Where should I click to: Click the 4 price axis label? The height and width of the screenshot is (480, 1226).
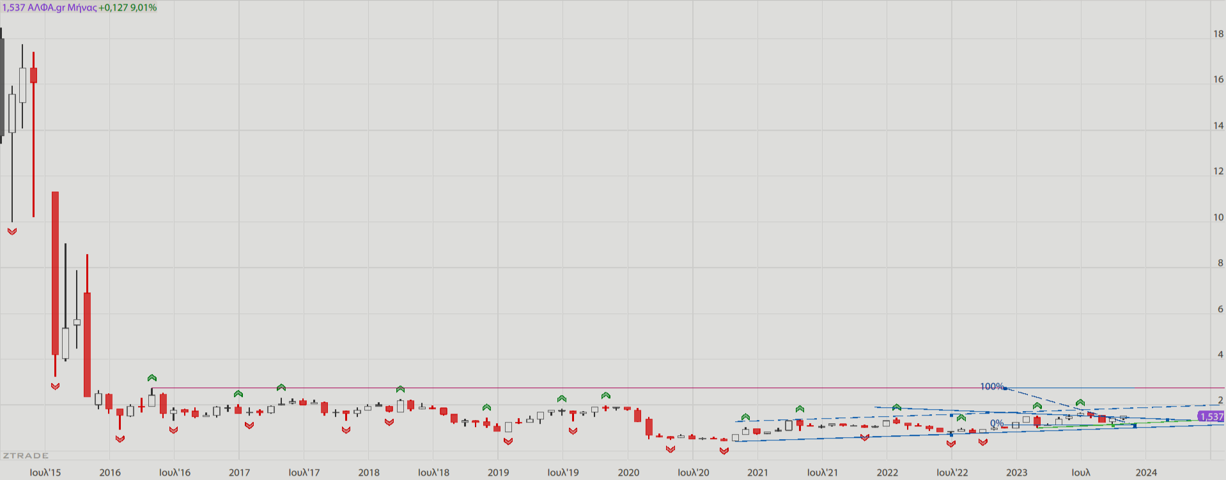tap(1220, 354)
